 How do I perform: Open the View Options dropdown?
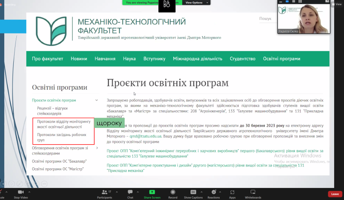[197, 3]
